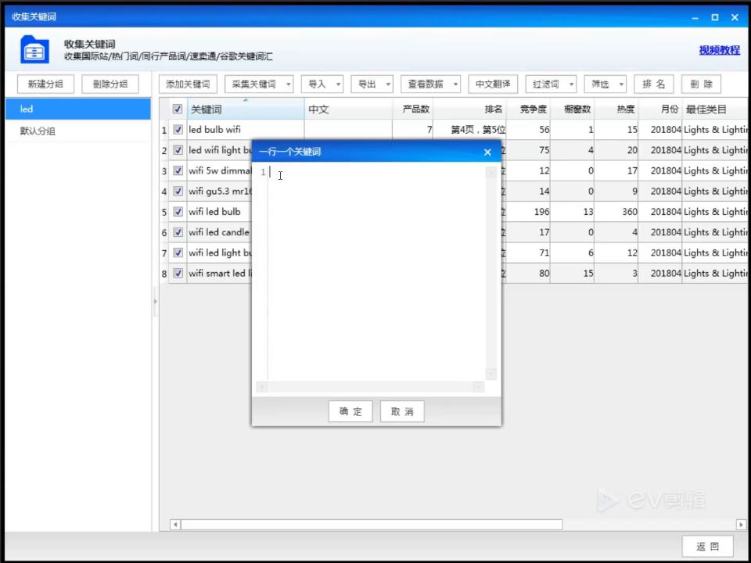Uncheck the 'wifi led candle' row checkbox
751x563 pixels.
[178, 232]
